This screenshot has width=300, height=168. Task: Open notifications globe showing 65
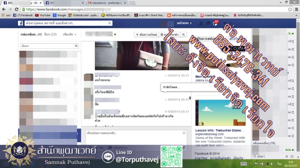(215, 23)
